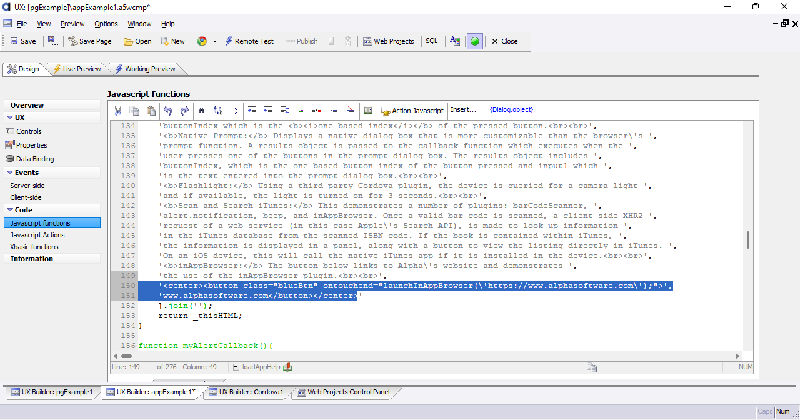Switch to UX Builder: pgExample1 window tab
800x420 pixels.
(52, 392)
